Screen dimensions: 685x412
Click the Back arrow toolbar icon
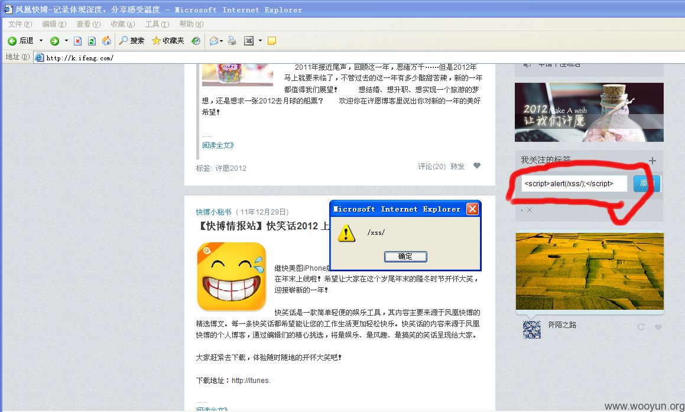pos(12,41)
